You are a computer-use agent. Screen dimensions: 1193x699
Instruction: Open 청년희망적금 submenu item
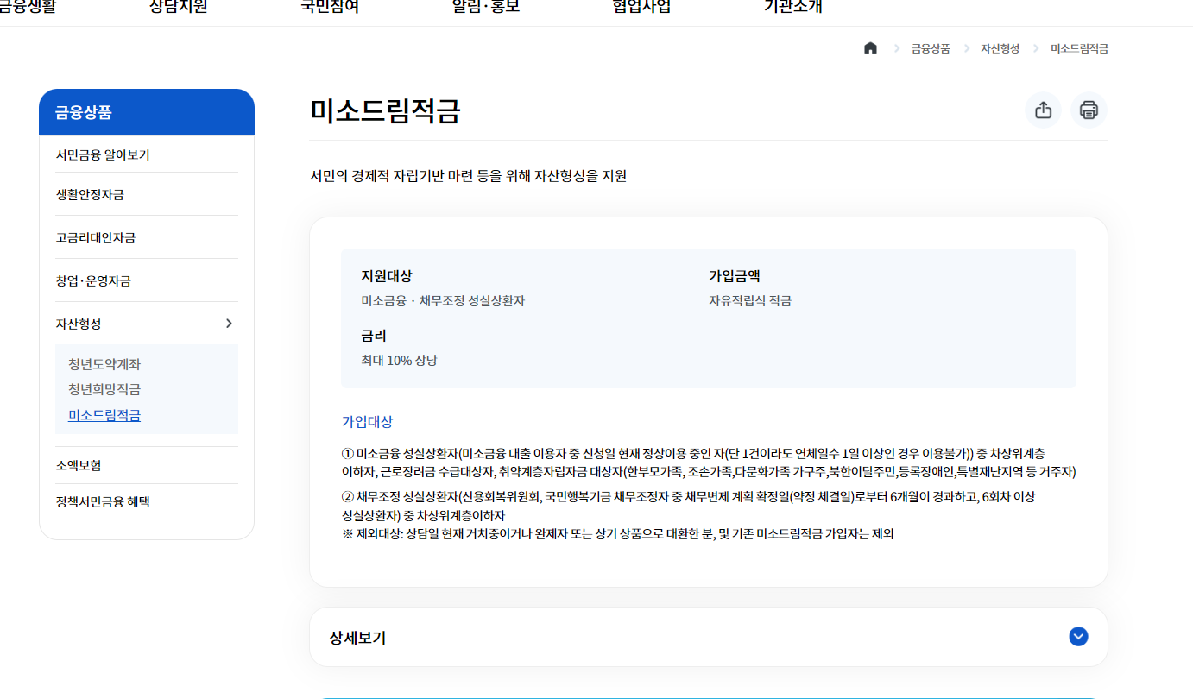click(104, 389)
